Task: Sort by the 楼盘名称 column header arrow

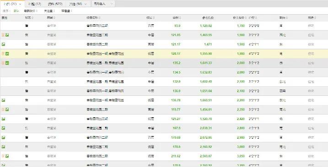Action: (x=100, y=18)
